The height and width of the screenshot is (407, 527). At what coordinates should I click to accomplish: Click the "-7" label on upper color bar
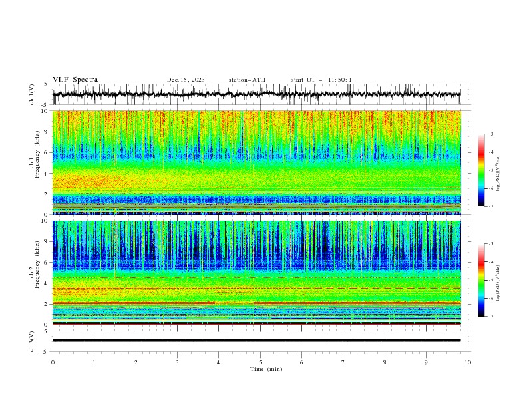pos(490,206)
